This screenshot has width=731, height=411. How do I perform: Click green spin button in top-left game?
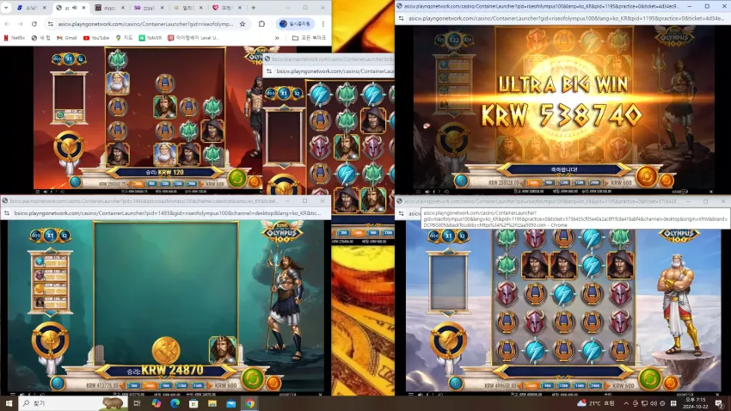236,178
